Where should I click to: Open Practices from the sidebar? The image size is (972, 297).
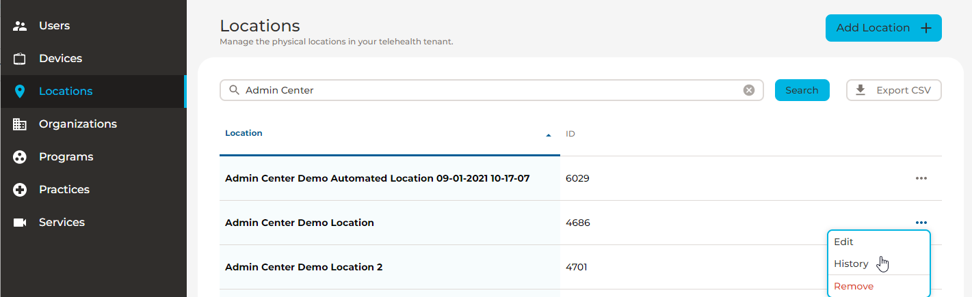(x=92, y=190)
